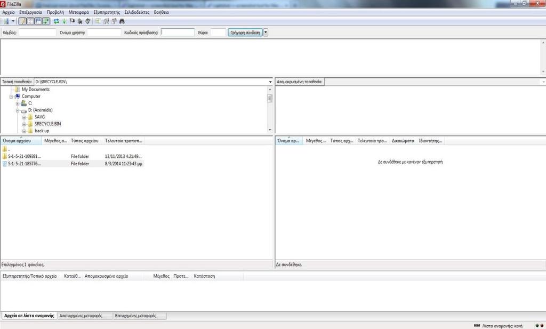This screenshot has width=546, height=329.
Task: Click the Κόμβος host input field
Action: [x=37, y=33]
